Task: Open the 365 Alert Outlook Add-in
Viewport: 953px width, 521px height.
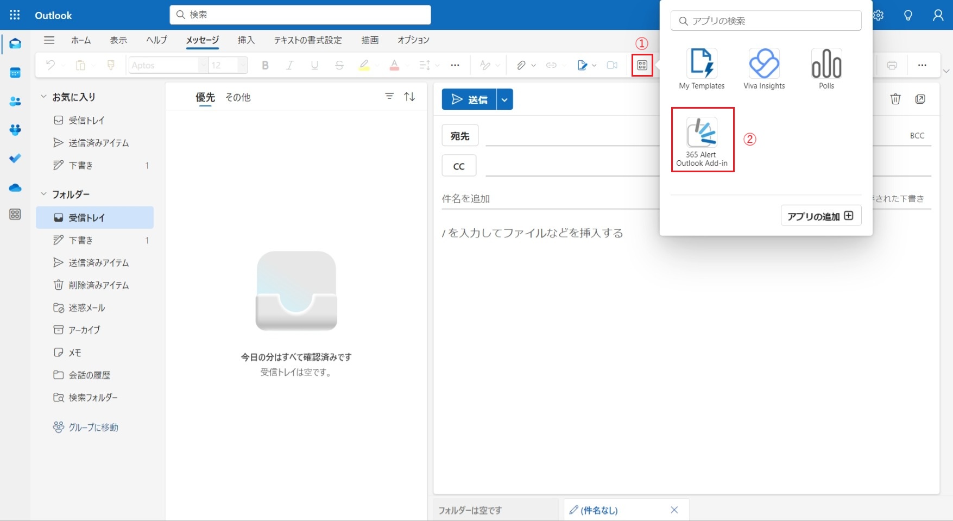Action: point(702,140)
